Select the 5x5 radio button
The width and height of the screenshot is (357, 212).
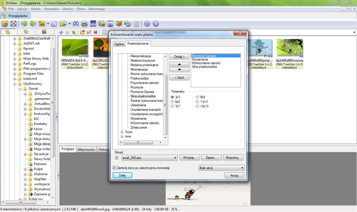[172, 102]
